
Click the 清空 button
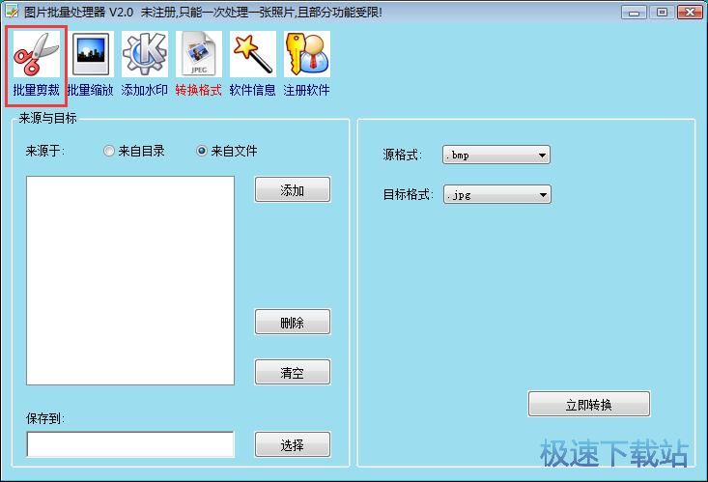pos(293,372)
